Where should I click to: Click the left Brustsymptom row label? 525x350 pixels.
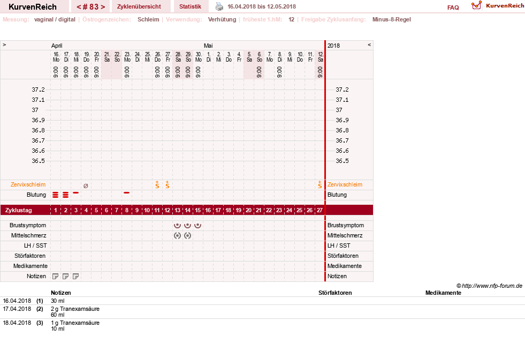[x=28, y=225]
